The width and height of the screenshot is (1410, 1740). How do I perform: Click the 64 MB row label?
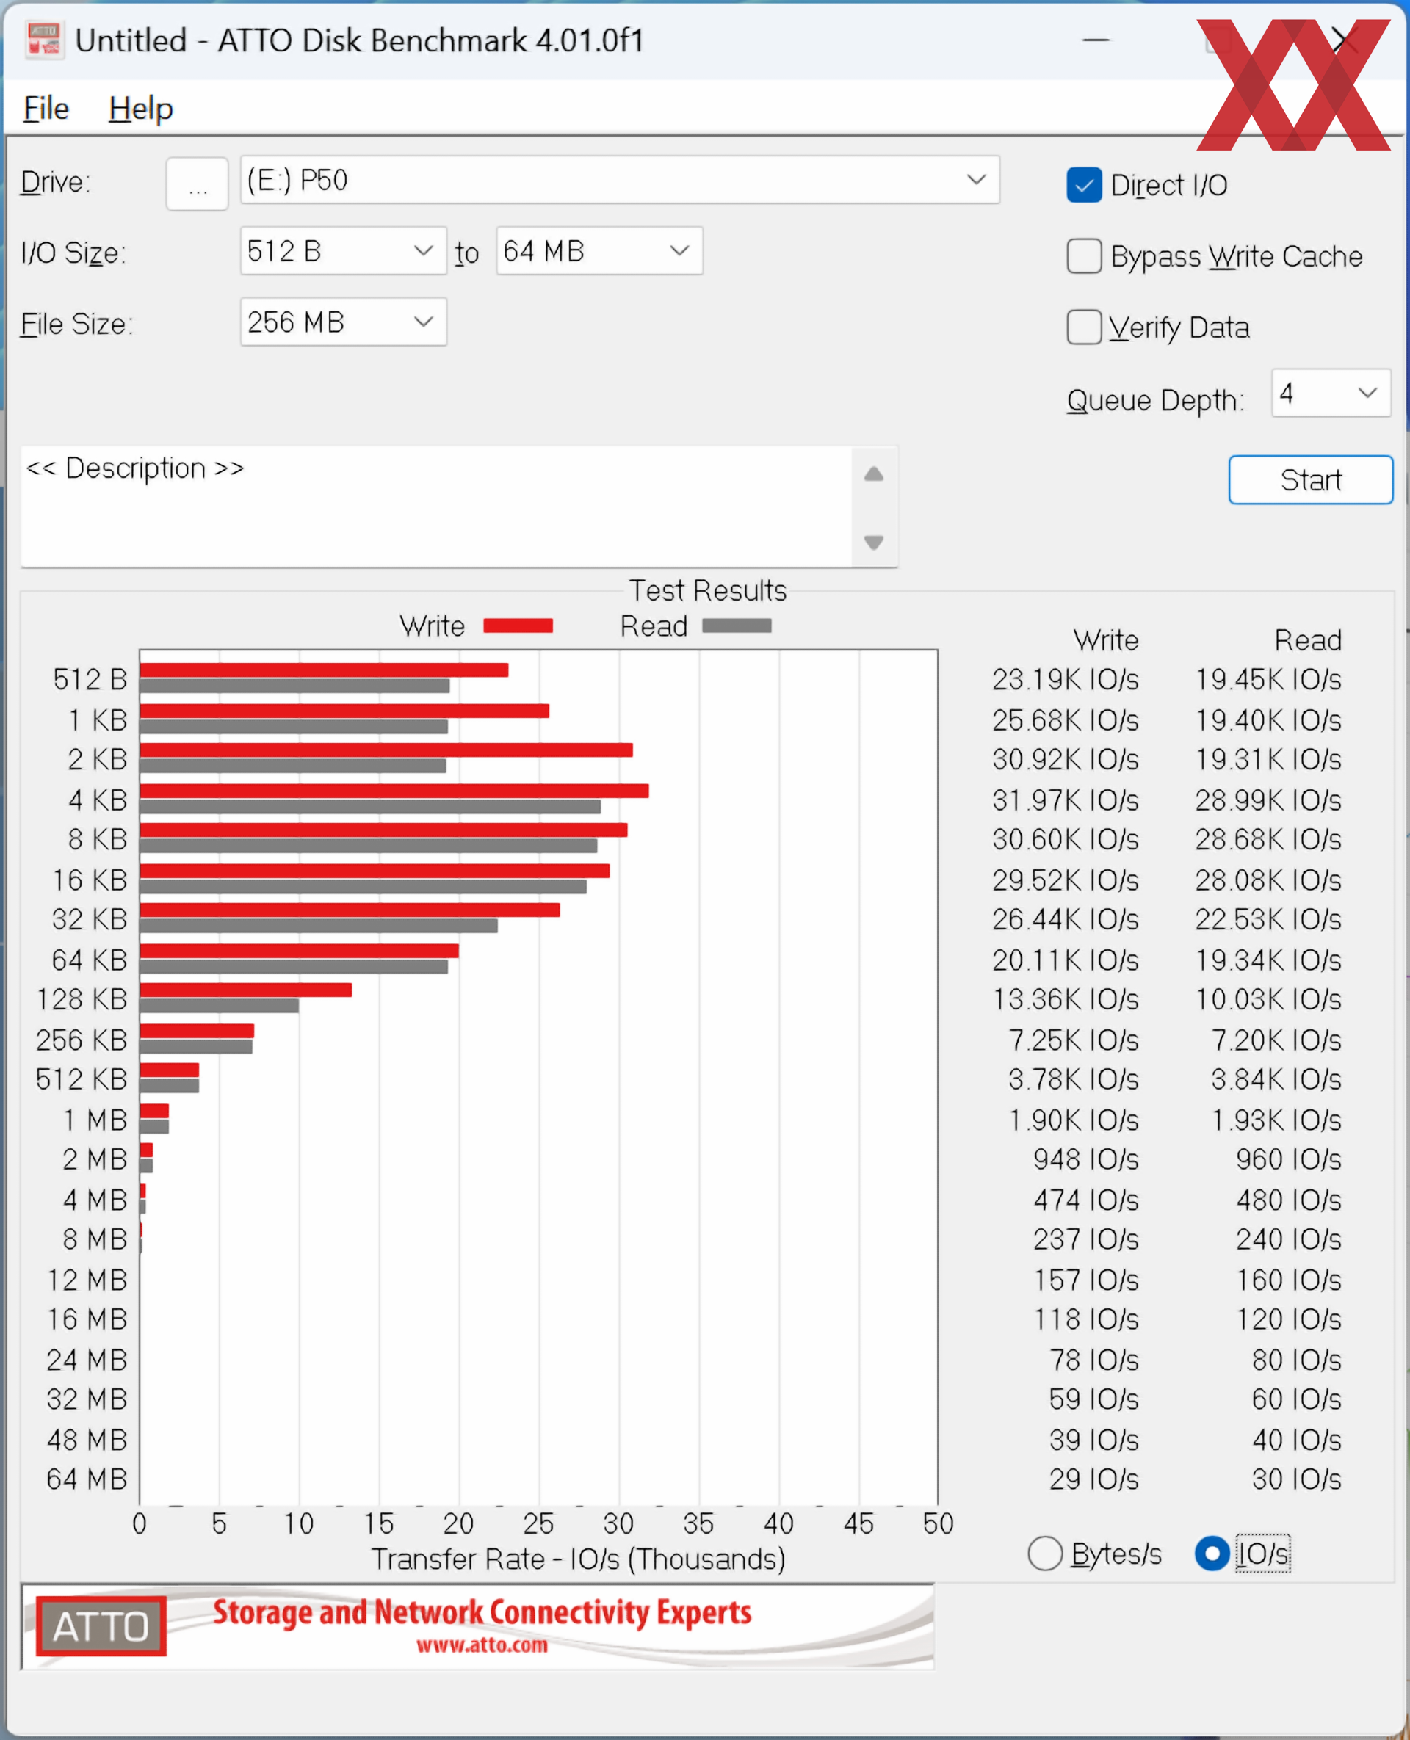pos(87,1479)
